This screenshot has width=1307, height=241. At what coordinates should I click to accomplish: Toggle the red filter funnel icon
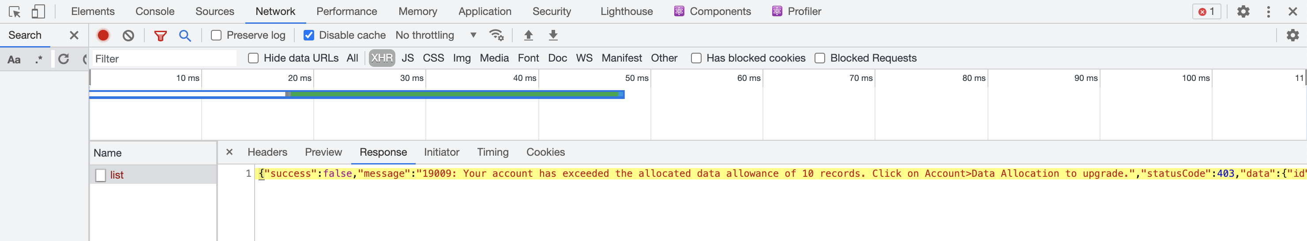click(x=160, y=35)
